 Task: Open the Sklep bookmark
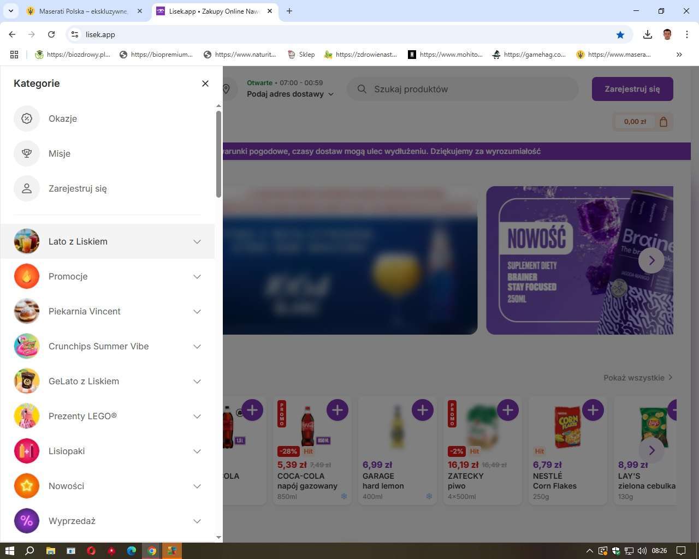point(301,55)
